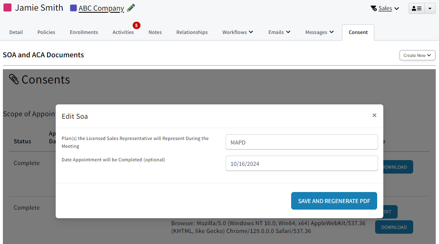Open the Notes tab
The height and width of the screenshot is (244, 439).
click(x=155, y=32)
